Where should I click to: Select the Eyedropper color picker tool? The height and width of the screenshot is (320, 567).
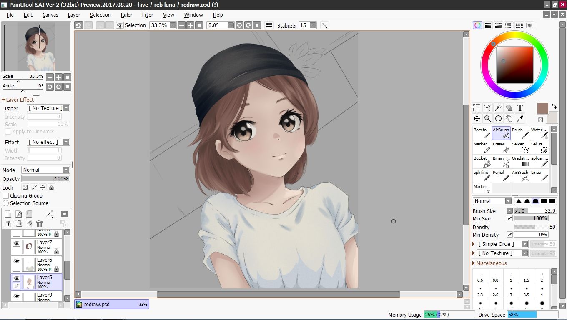coord(520,119)
